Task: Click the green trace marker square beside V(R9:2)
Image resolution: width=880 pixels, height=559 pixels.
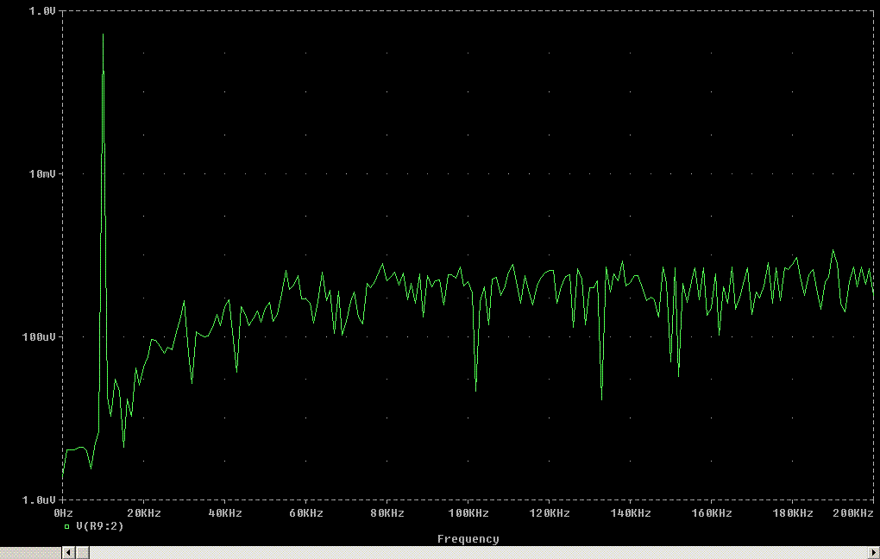Action: 67,527
